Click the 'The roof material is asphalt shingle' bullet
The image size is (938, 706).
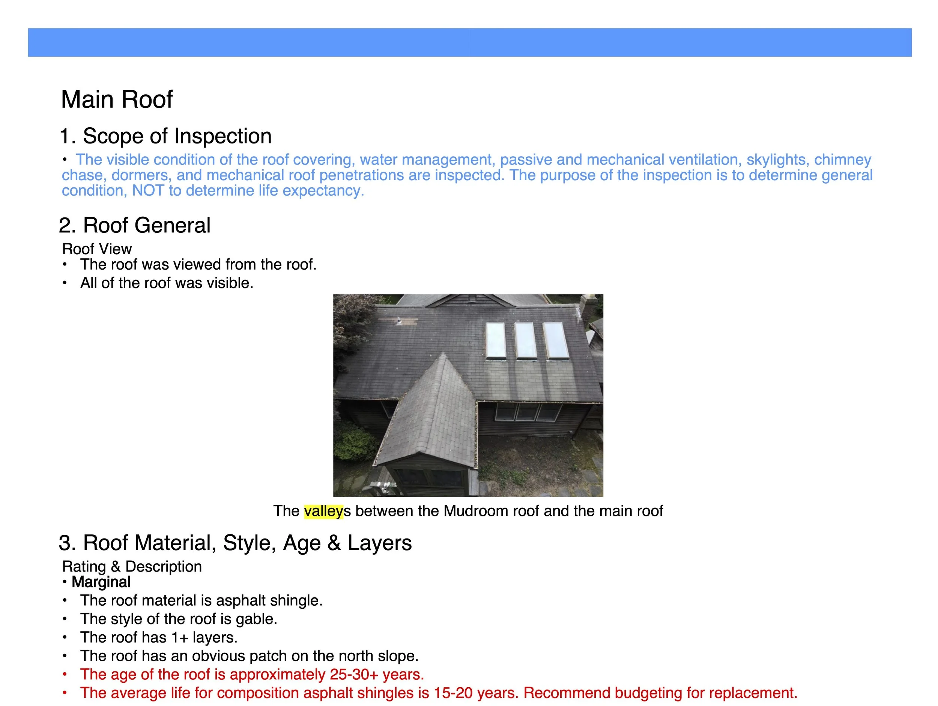coord(202,600)
